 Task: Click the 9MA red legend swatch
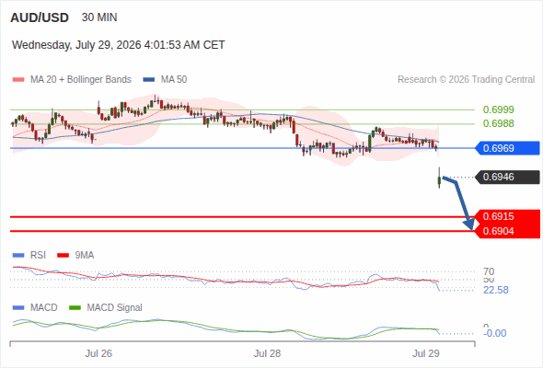63,256
